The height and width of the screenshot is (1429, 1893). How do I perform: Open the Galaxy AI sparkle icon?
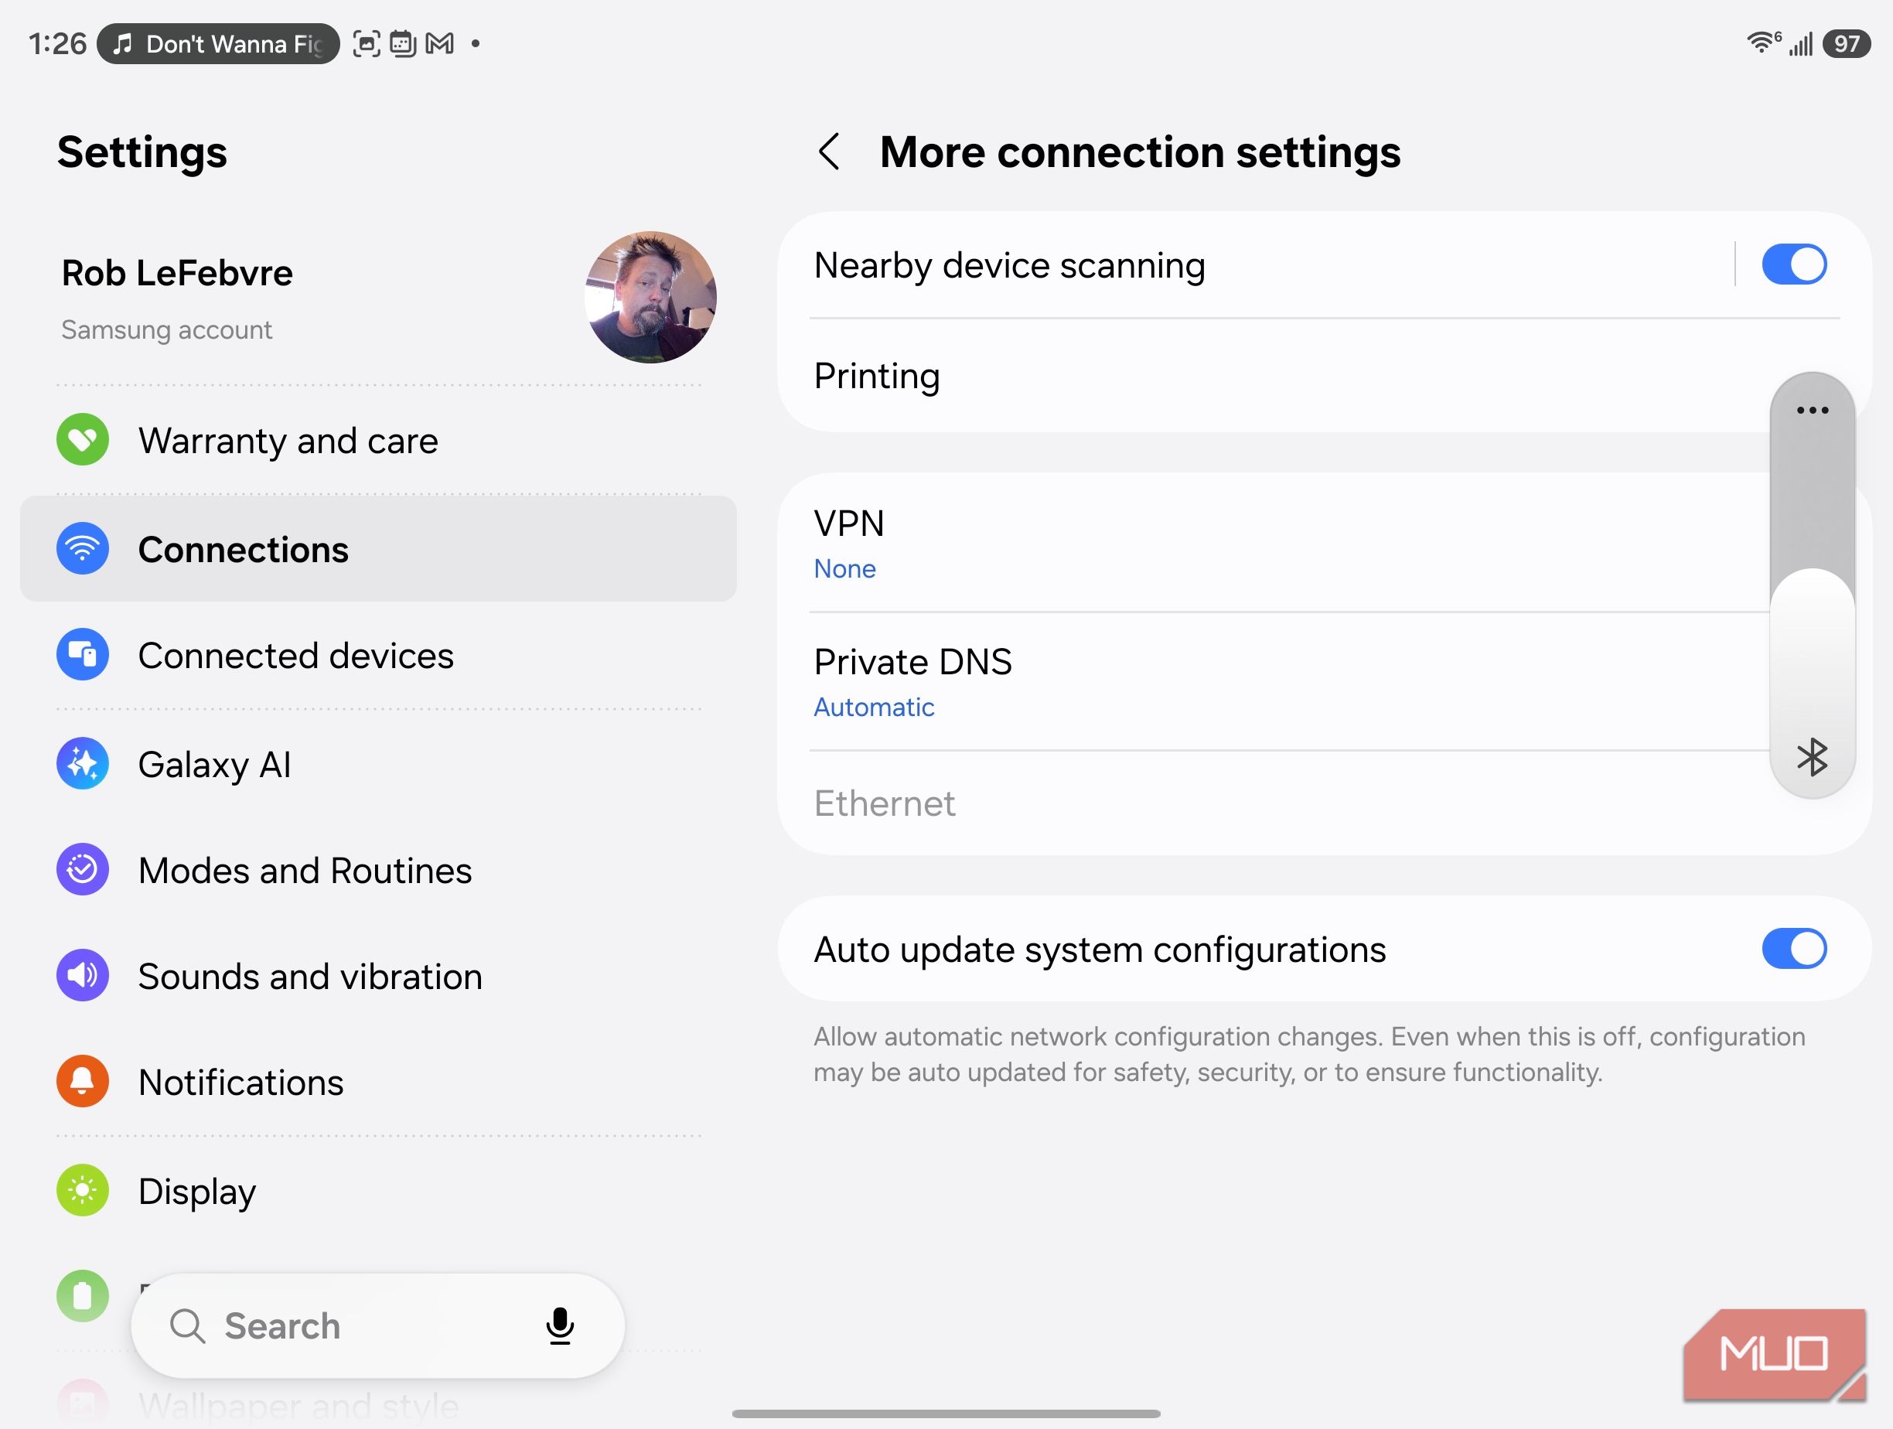click(x=82, y=763)
